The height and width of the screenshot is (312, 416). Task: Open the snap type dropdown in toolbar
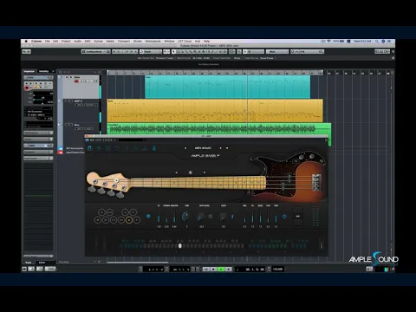click(x=254, y=52)
